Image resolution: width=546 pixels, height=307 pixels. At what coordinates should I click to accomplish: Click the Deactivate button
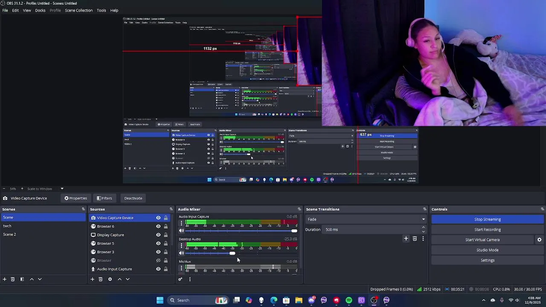(x=133, y=198)
